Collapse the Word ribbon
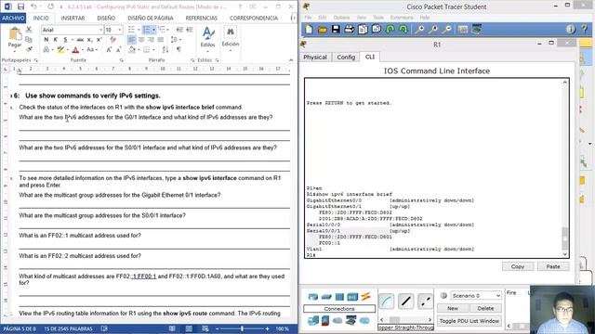Screen dimensions: 595x334 point(291,60)
